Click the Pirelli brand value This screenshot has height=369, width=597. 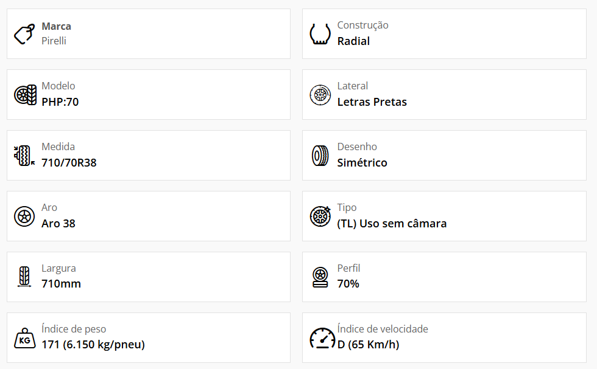(54, 41)
